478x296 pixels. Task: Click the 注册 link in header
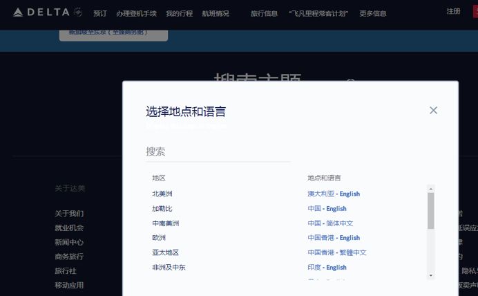coord(453,11)
